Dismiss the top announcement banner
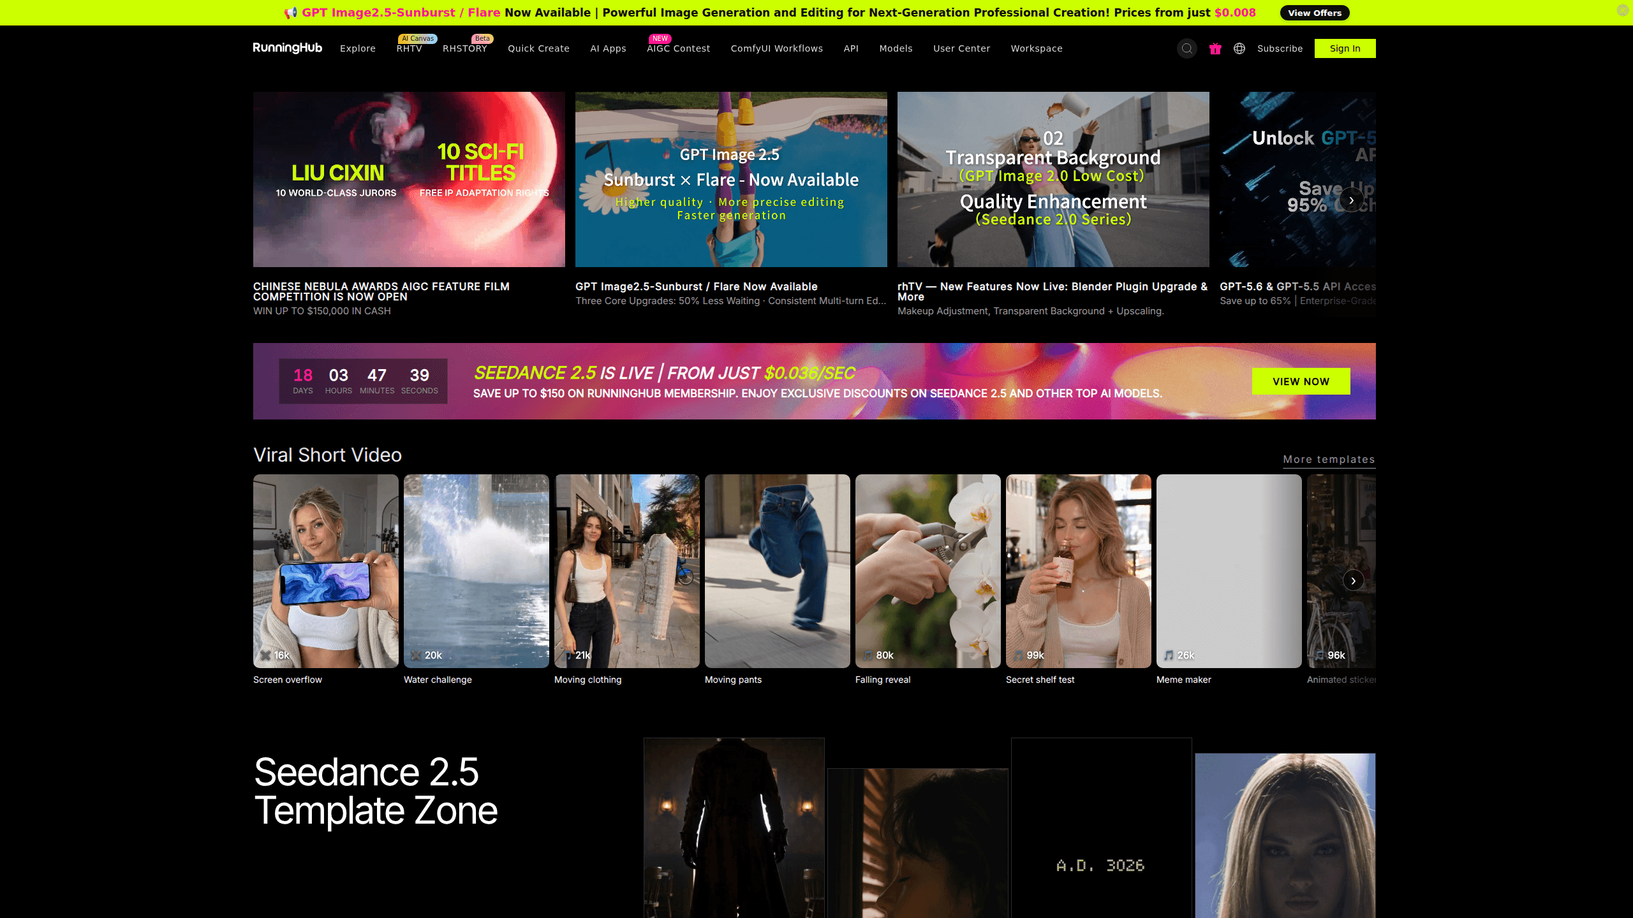Image resolution: width=1633 pixels, height=918 pixels. 1623,10
